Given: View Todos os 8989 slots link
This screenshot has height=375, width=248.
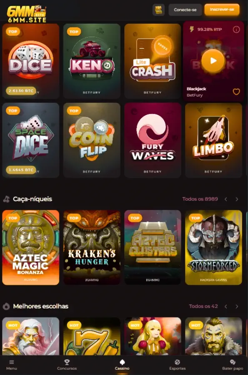Looking at the screenshot, I should (x=200, y=199).
